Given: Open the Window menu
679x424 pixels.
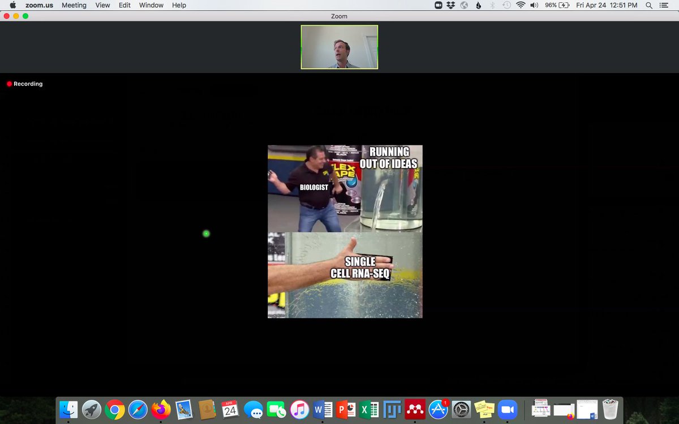Looking at the screenshot, I should click(x=151, y=5).
